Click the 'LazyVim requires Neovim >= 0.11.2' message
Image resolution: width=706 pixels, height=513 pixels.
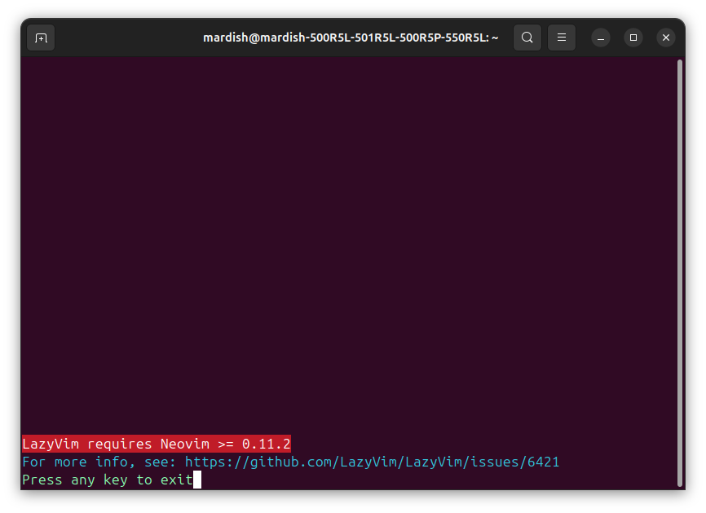tap(157, 444)
